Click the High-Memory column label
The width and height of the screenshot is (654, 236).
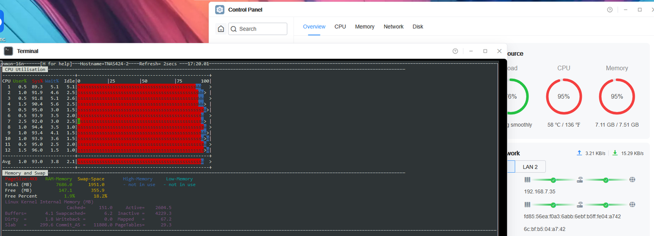pyautogui.click(x=137, y=179)
